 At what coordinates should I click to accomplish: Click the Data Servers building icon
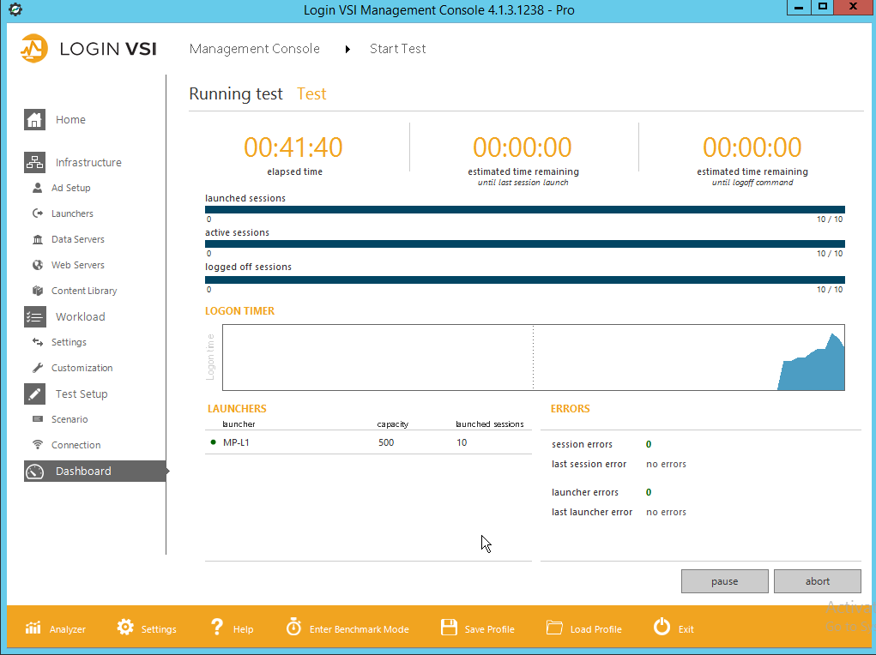coord(38,239)
